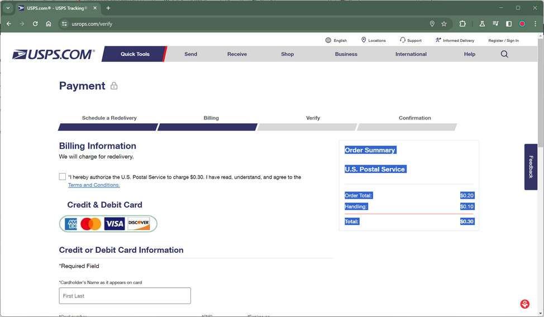Open the Support link
544x317 pixels.
pyautogui.click(x=411, y=40)
